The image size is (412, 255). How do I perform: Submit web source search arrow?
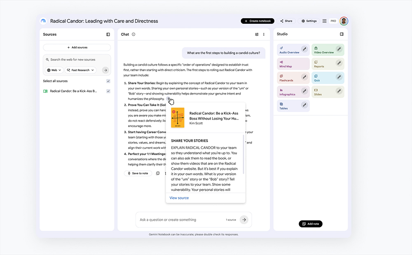coord(105,70)
